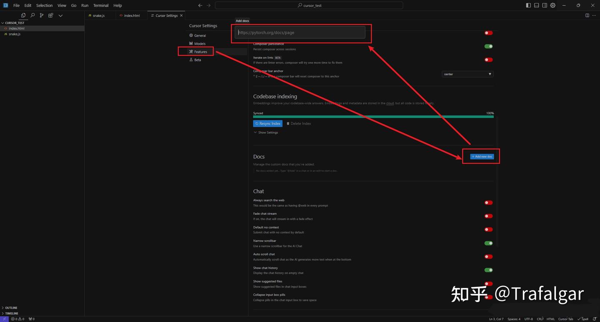Open the Explorer view icon
Screen dimensions: 600x322
[x=23, y=15]
